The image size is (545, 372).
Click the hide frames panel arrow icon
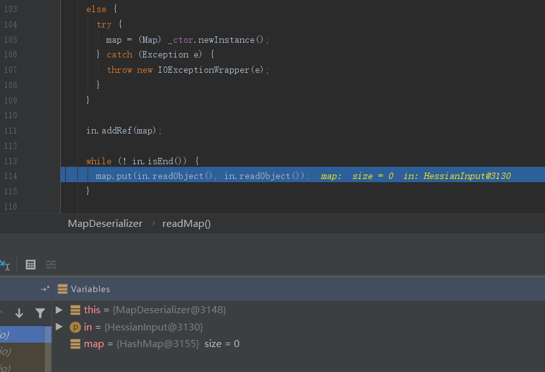(x=45, y=289)
